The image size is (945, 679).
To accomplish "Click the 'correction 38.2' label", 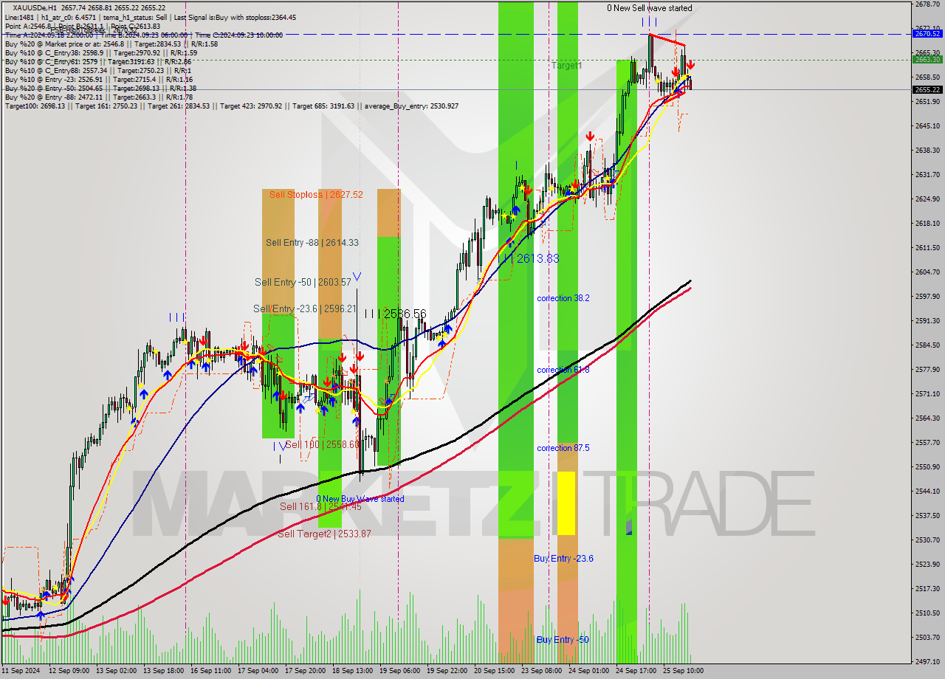I will pyautogui.click(x=563, y=298).
